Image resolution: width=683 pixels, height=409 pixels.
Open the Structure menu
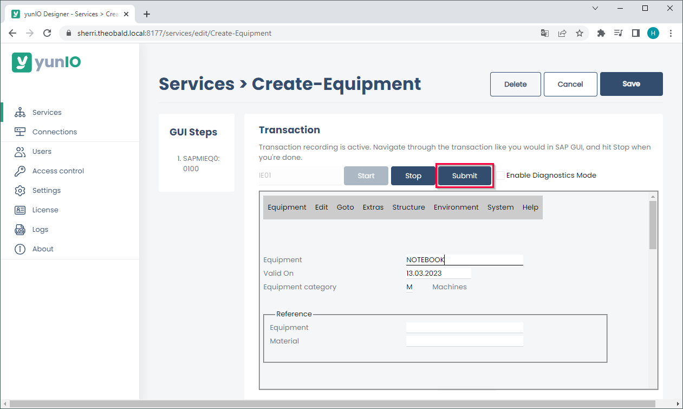tap(409, 207)
